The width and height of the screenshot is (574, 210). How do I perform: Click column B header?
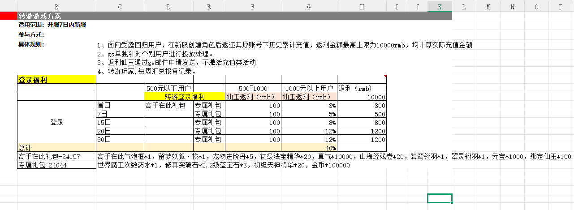(56, 7)
